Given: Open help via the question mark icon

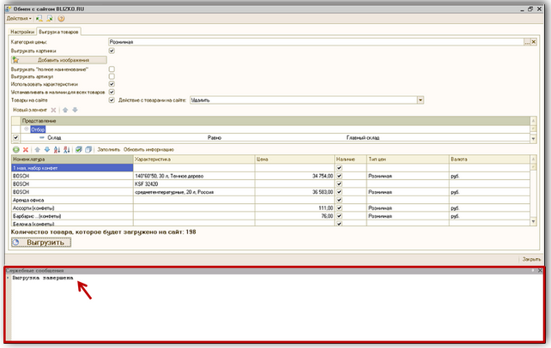Looking at the screenshot, I should tap(61, 18).
